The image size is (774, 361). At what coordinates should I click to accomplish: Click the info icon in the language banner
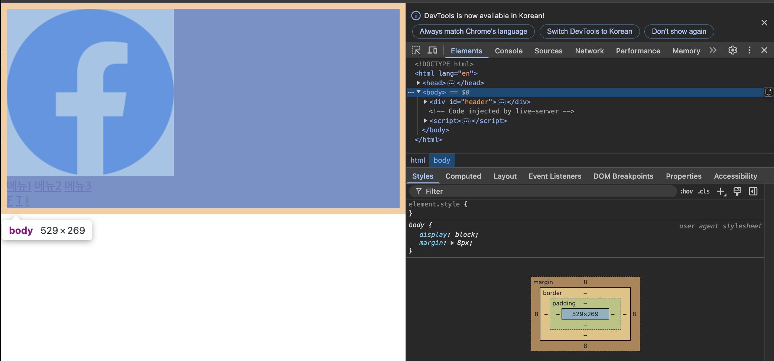pos(416,16)
